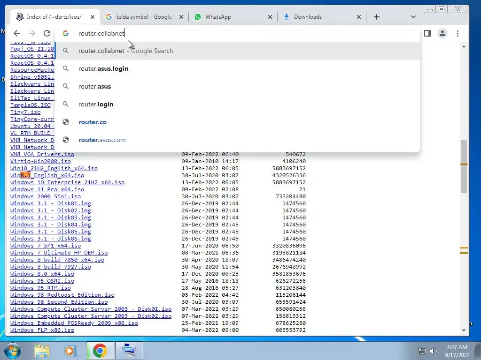Expand the tab search chevron
The height and width of the screenshot is (360, 481).
(x=413, y=17)
